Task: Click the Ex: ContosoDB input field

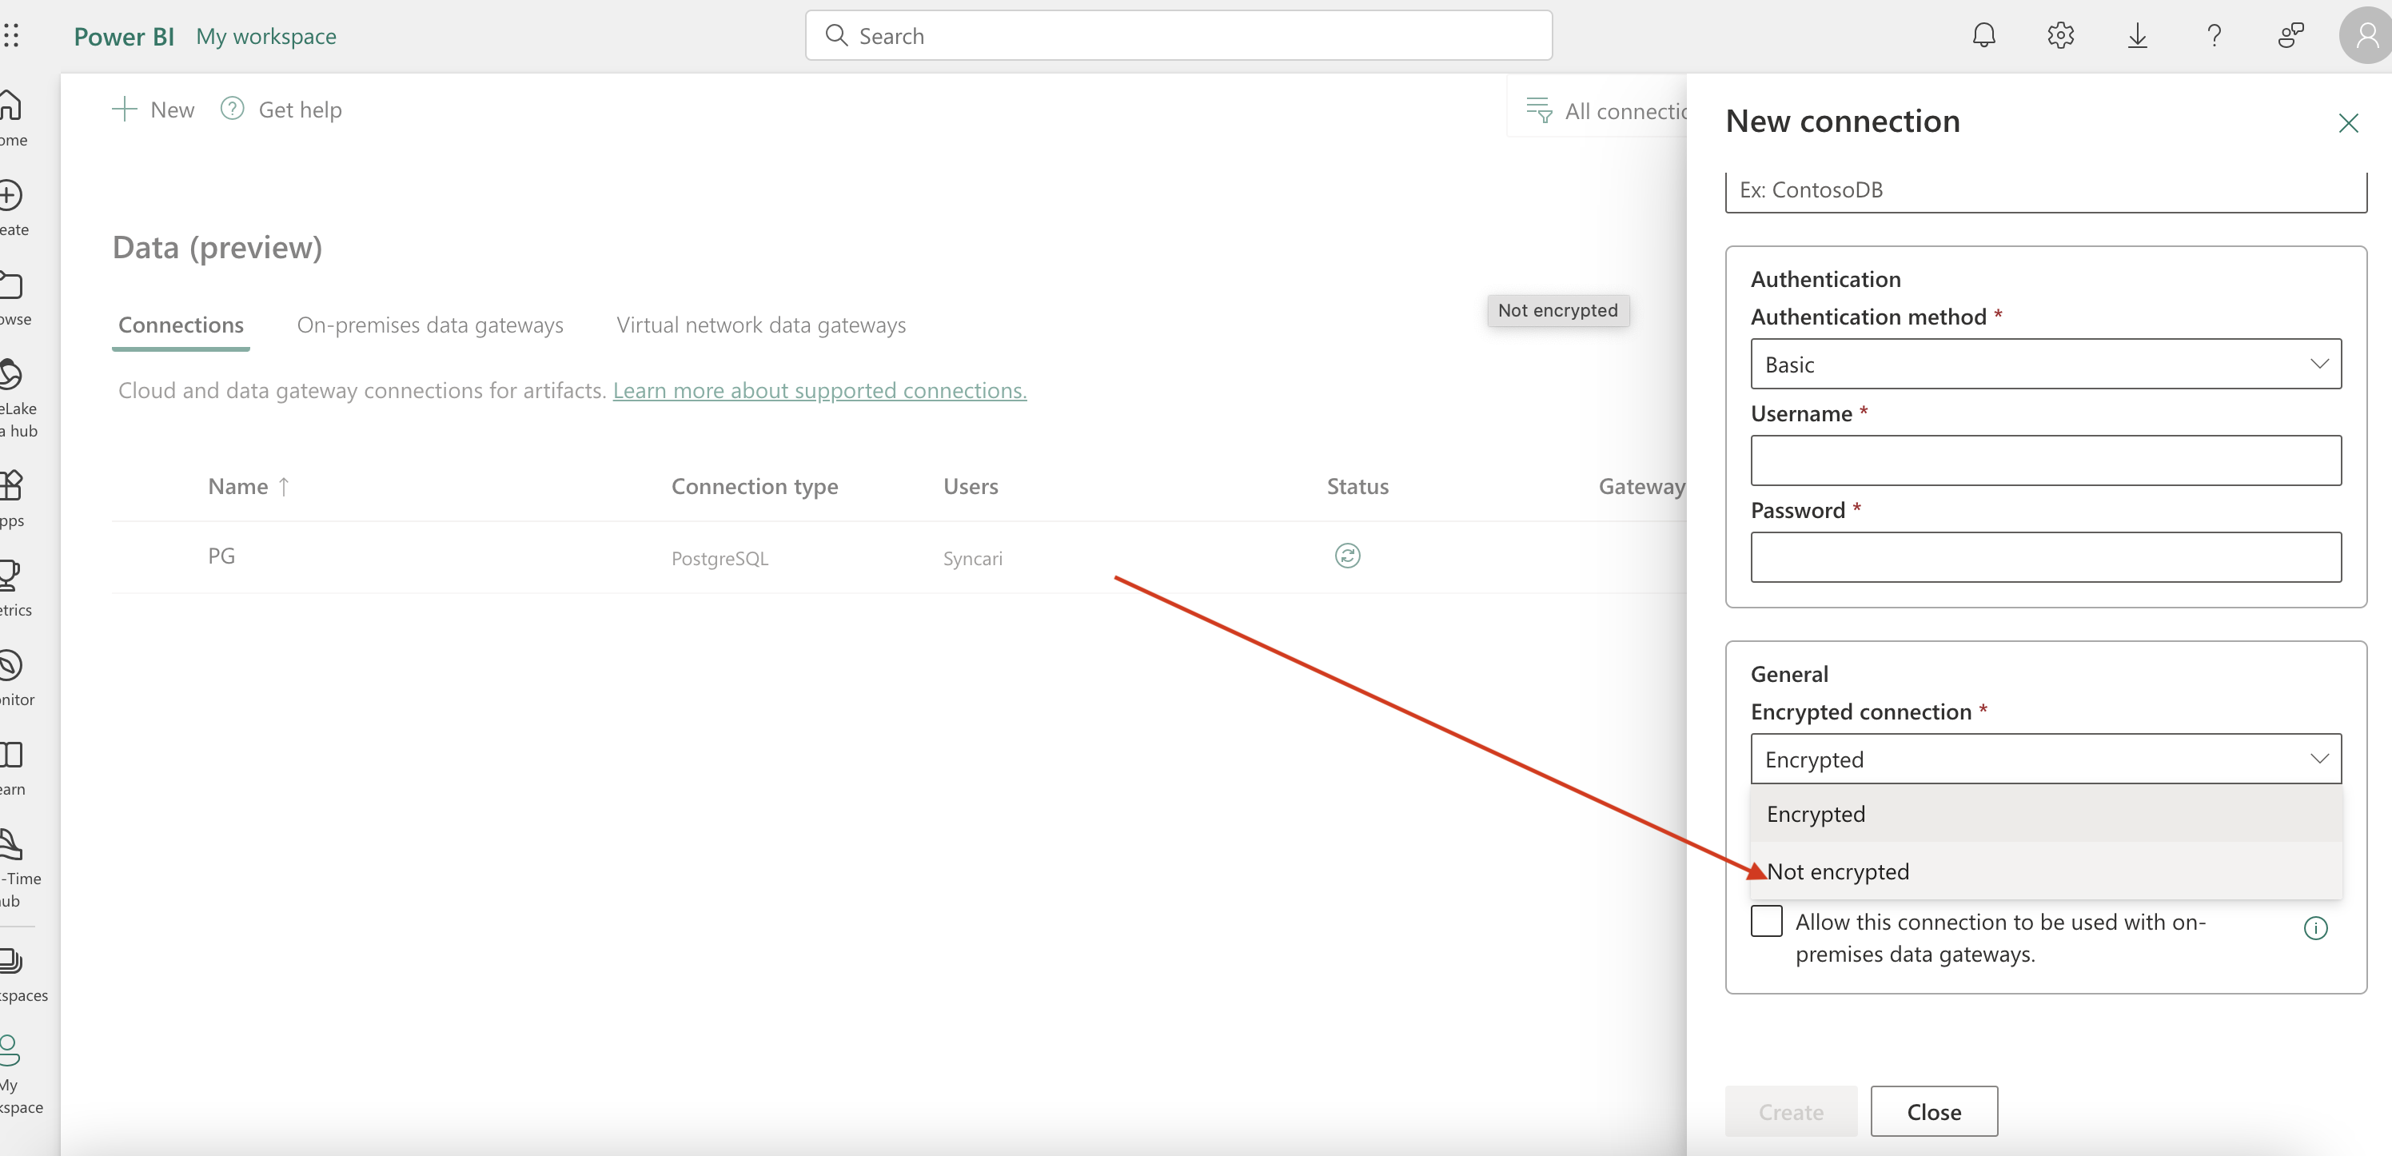Action: 2046,191
